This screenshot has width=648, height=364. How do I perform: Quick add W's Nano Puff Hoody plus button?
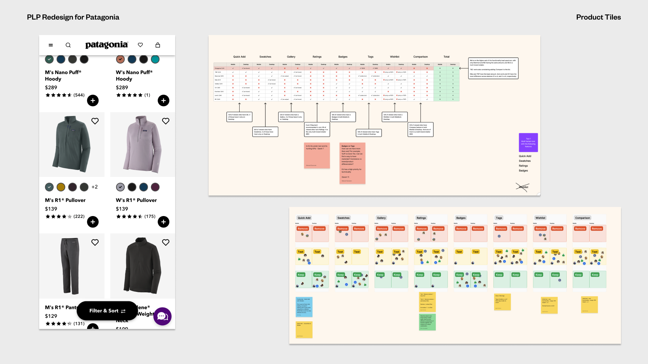click(x=163, y=100)
